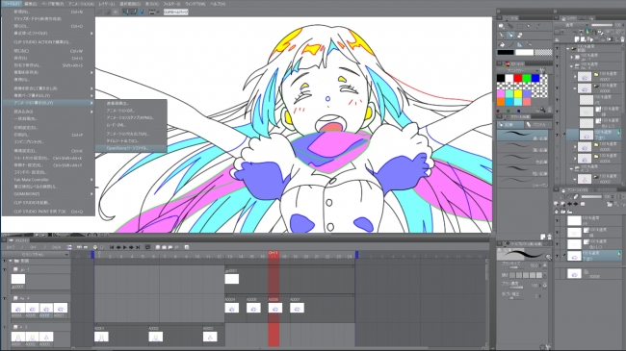Image resolution: width=626 pixels, height=351 pixels.
Task: Toggle visibility of A0006 folder layer
Action: [558, 88]
